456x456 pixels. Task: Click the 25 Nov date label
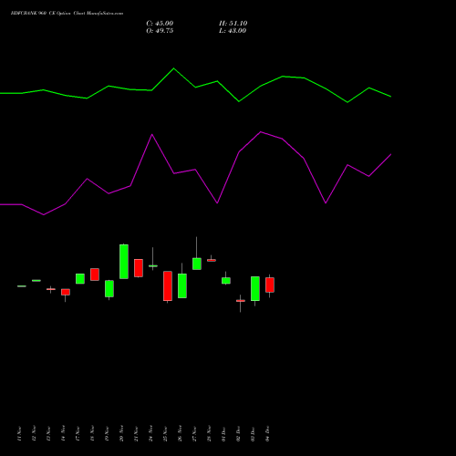[165, 433]
